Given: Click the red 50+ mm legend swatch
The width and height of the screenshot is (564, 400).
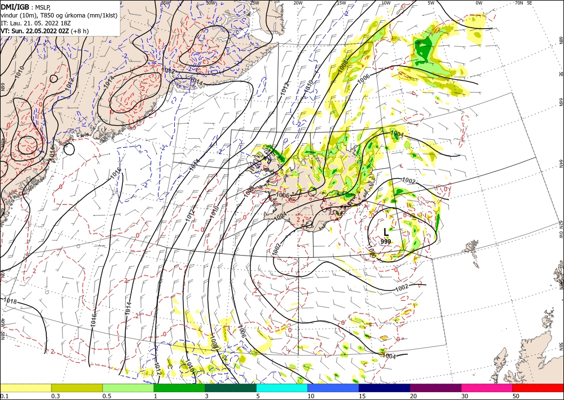Looking at the screenshot, I should [538, 388].
